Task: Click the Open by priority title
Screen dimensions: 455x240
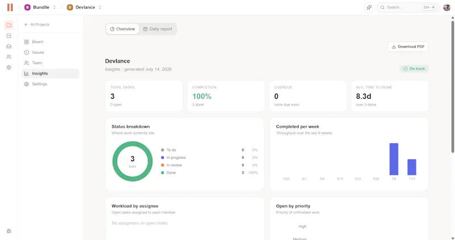Action: 293,206
